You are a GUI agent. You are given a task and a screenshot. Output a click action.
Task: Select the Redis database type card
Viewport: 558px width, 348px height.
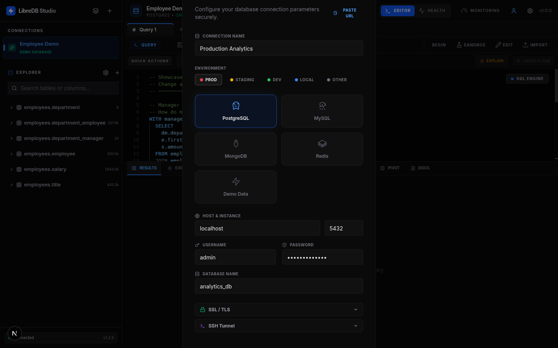(322, 149)
